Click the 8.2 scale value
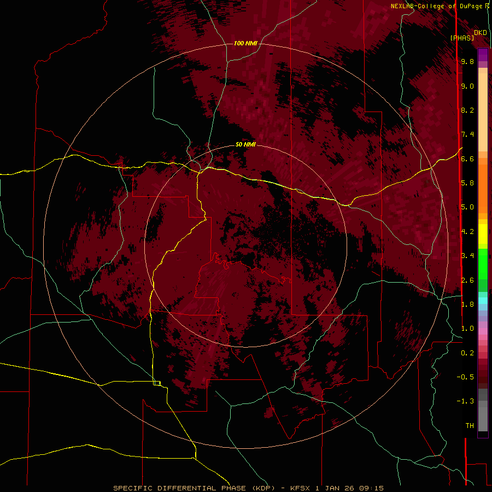The height and width of the screenshot is (492, 492). [467, 110]
